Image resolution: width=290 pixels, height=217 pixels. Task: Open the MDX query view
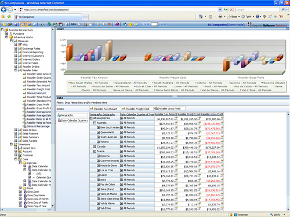(74, 24)
